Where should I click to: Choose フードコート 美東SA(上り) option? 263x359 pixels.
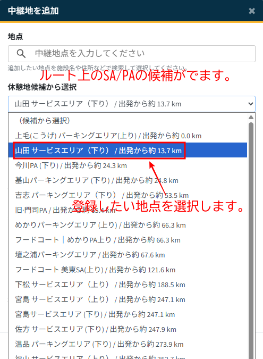(128, 270)
